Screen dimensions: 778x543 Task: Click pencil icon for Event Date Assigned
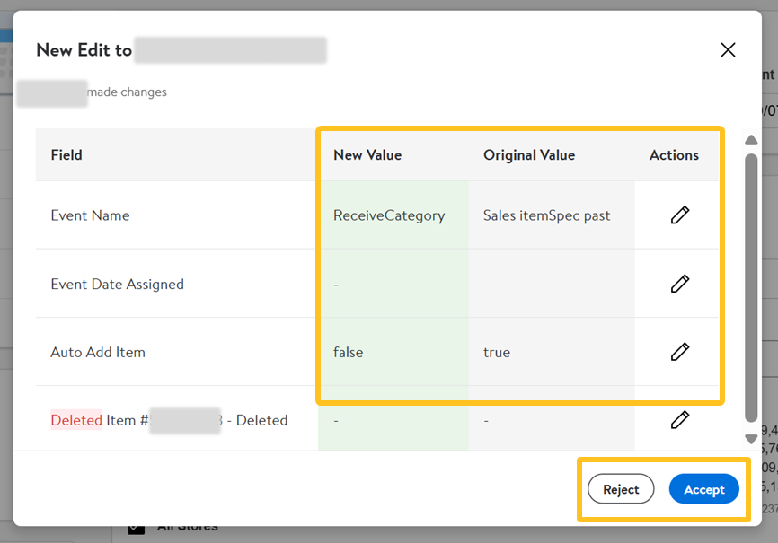point(680,284)
